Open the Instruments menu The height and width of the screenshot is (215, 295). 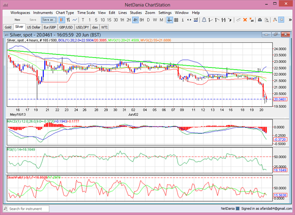43,13
